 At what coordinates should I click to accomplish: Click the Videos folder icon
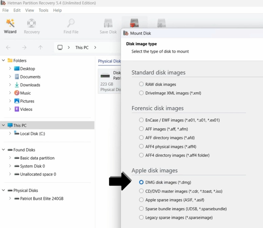pos(17,109)
